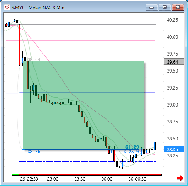
Task: Click the $1.29 measurement label
Action: pos(132,147)
